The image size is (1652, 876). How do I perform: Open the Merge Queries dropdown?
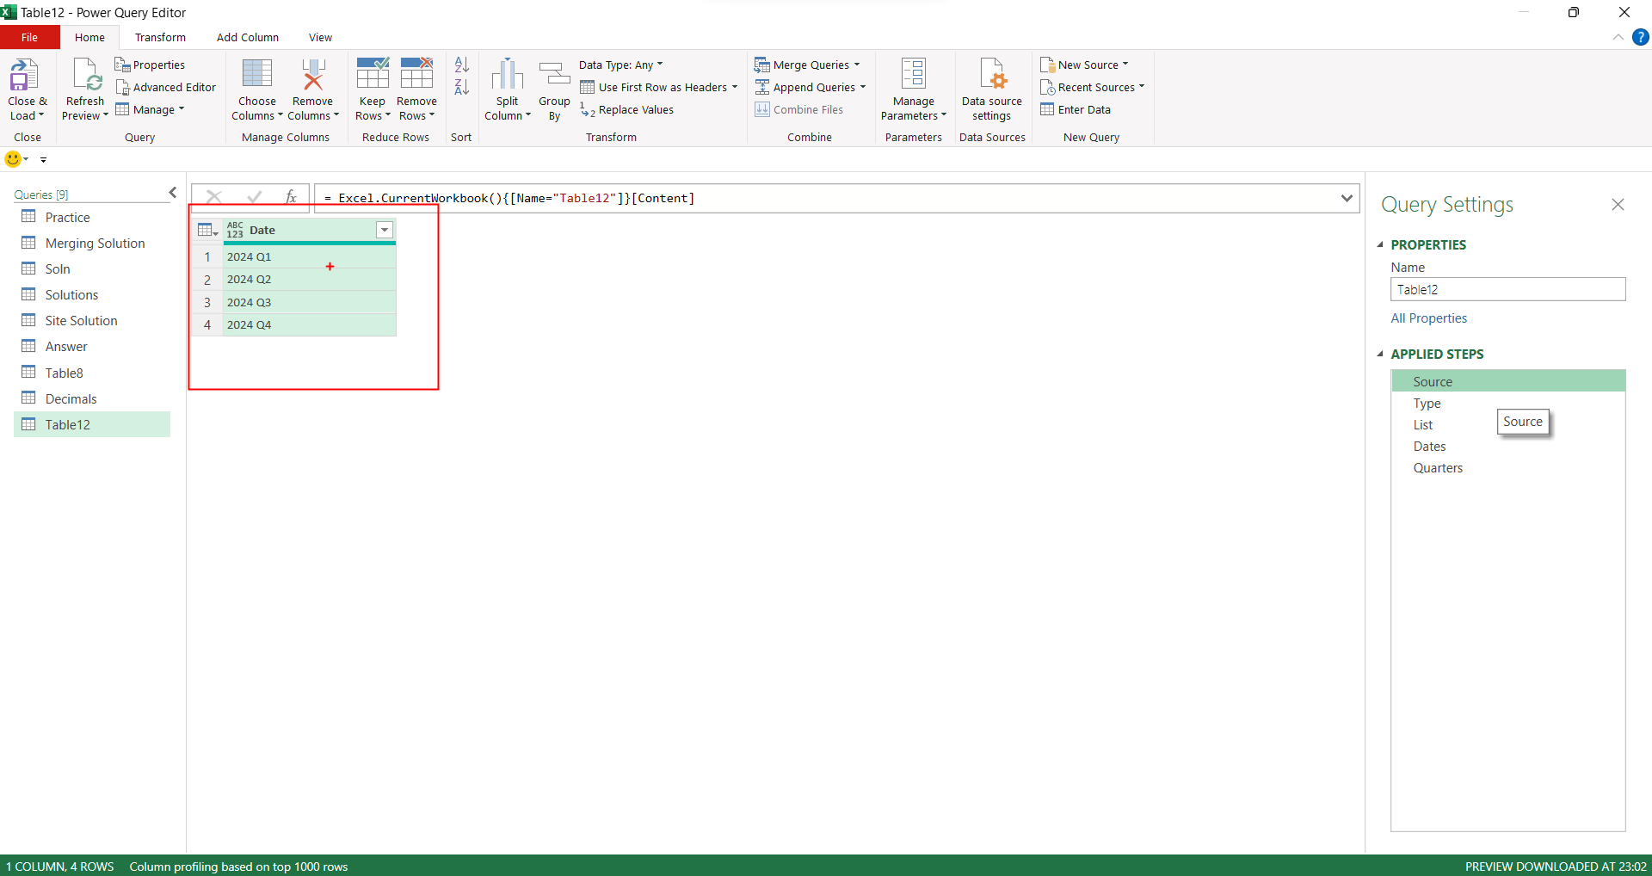807,65
